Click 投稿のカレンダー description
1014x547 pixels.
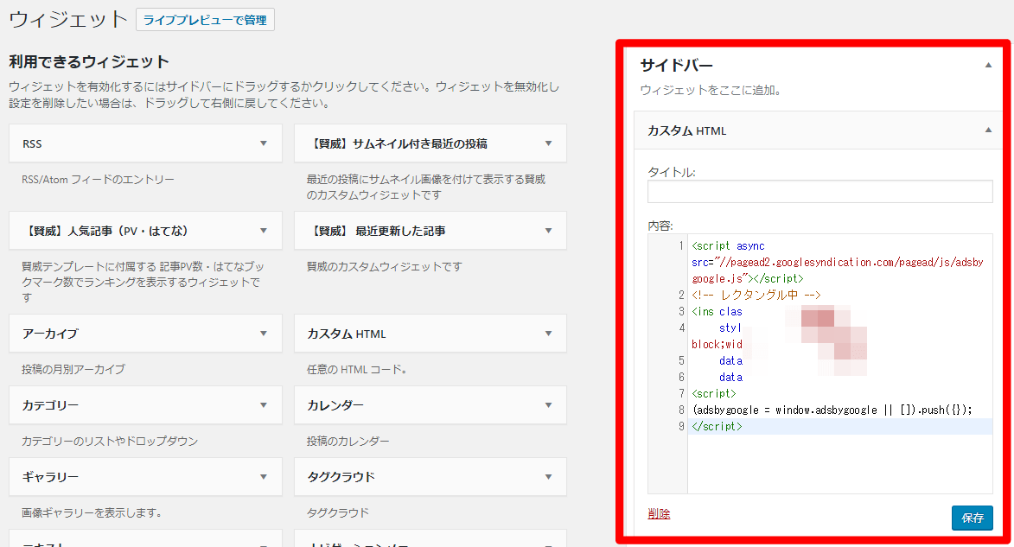[348, 442]
